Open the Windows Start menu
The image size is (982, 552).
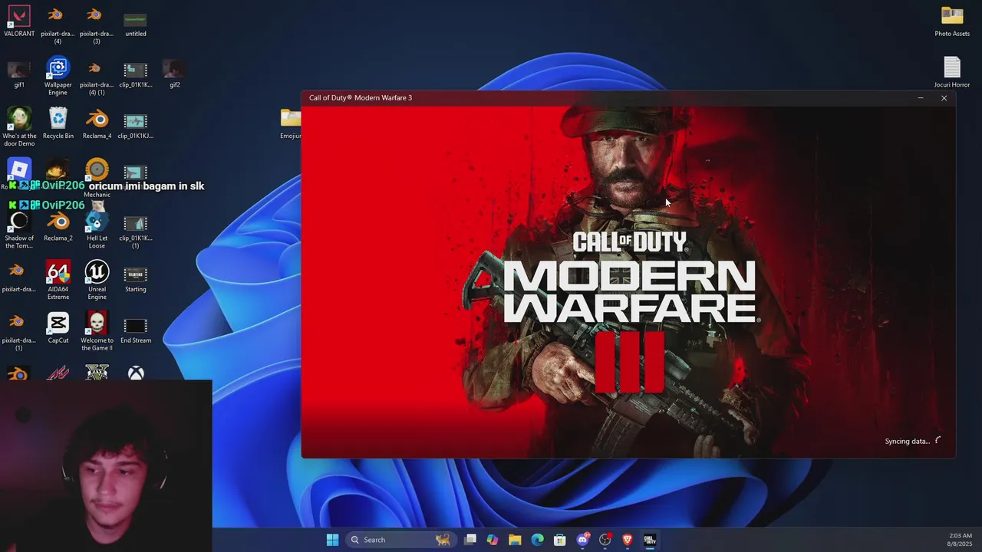point(332,540)
